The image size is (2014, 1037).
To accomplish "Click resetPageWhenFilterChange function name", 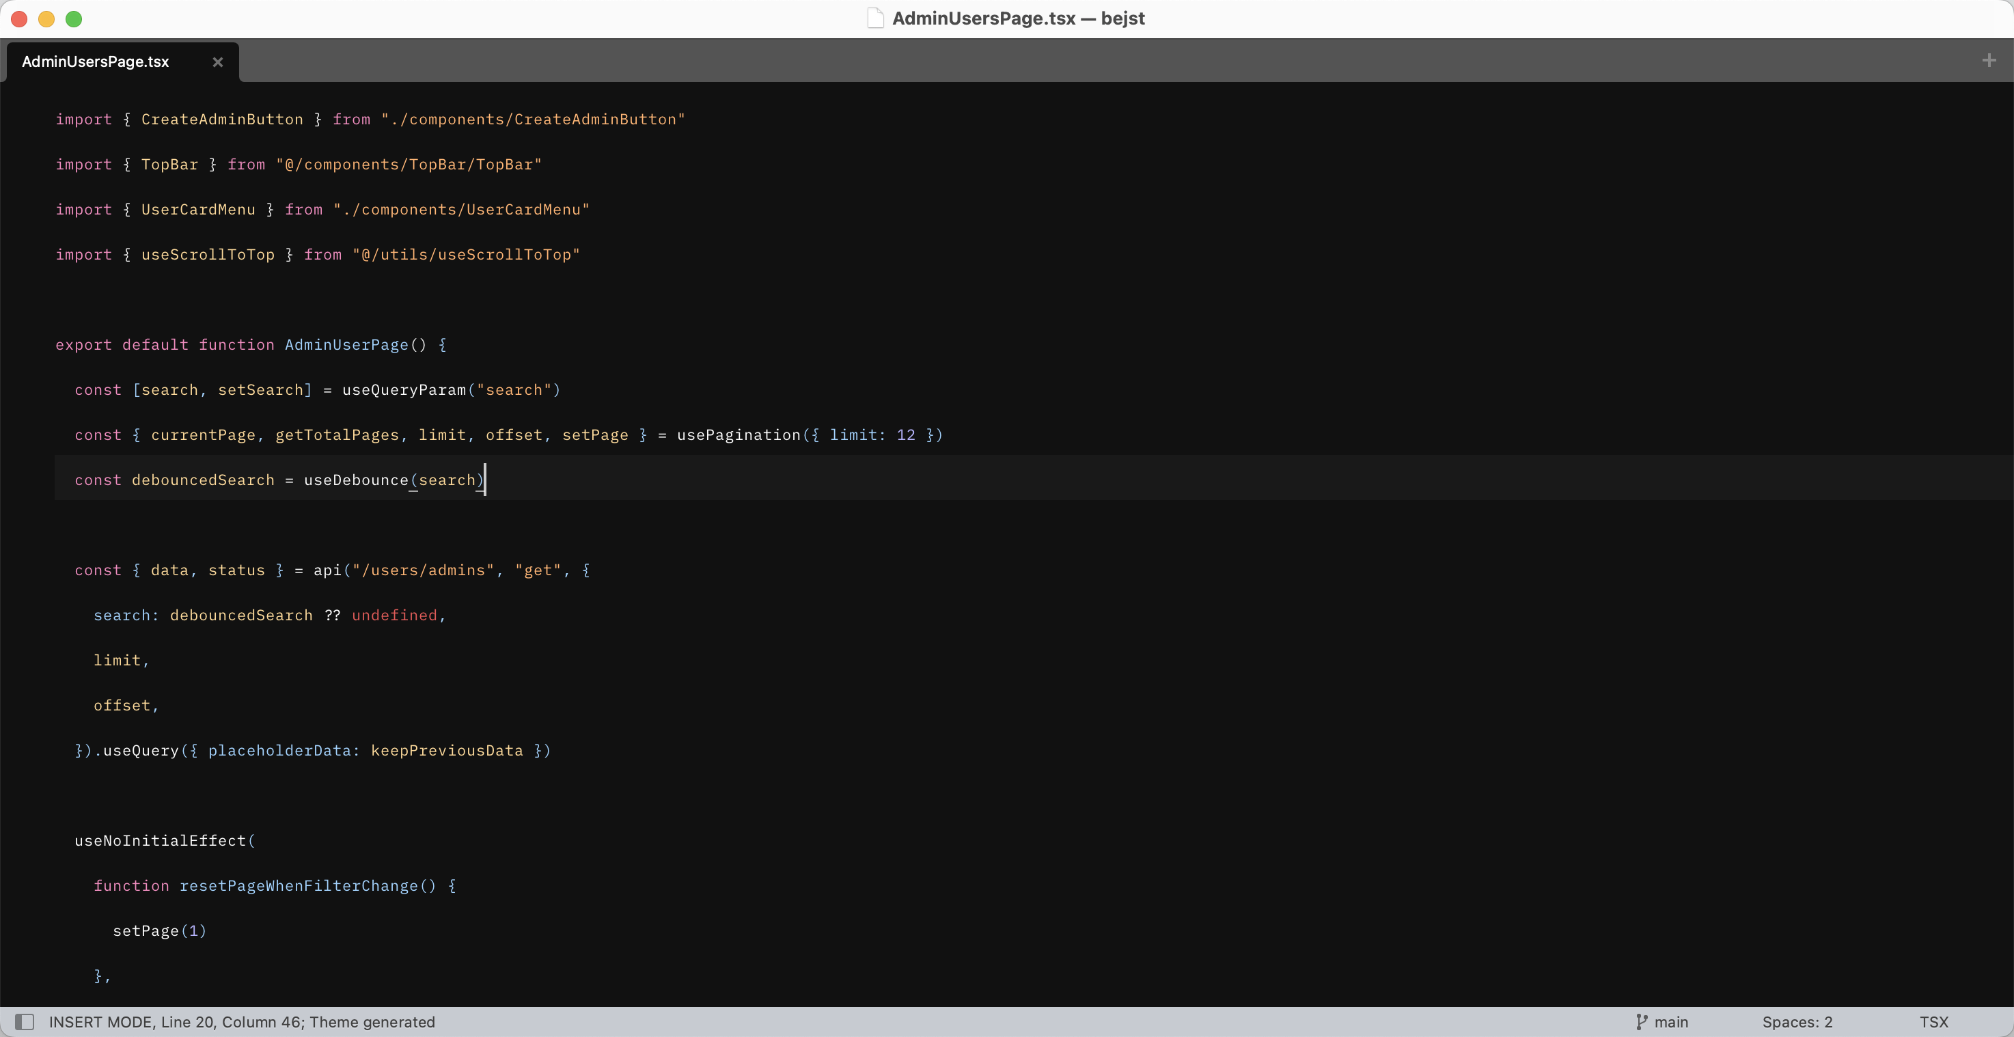I will 299,886.
